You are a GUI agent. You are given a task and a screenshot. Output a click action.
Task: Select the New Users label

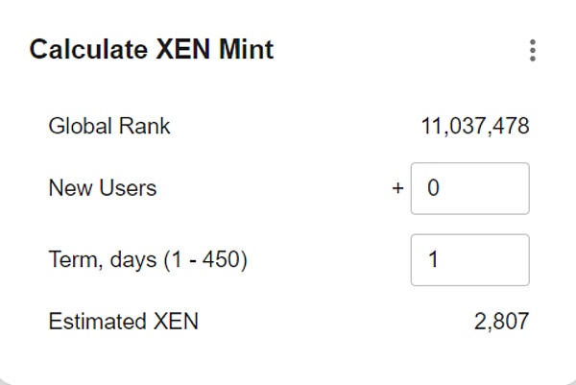(102, 188)
